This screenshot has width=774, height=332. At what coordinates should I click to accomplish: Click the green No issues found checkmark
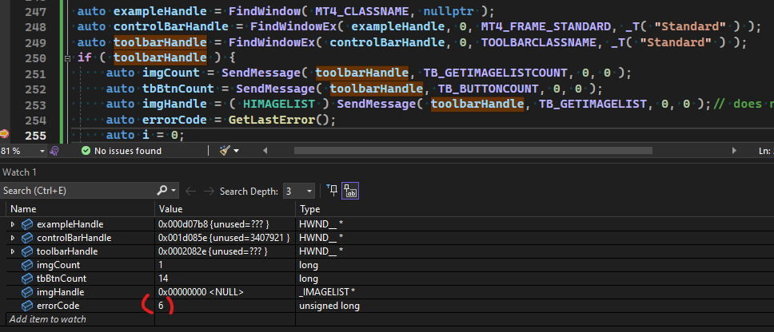pyautogui.click(x=86, y=151)
